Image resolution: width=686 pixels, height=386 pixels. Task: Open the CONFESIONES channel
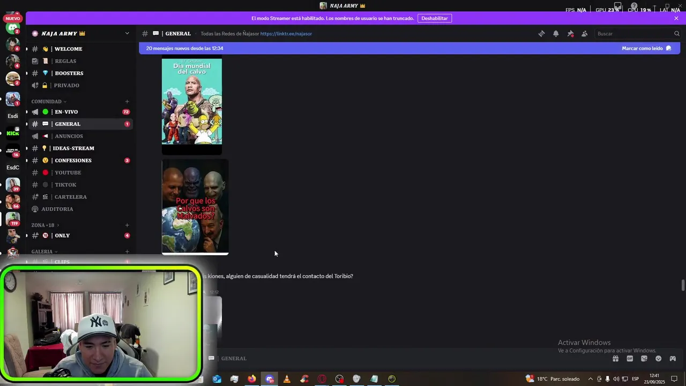[x=80, y=160]
